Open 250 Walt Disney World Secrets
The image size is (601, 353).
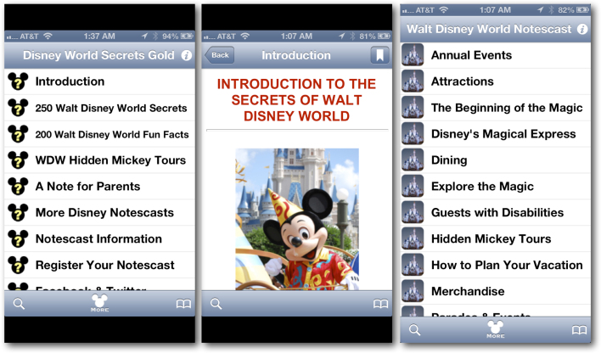point(99,108)
